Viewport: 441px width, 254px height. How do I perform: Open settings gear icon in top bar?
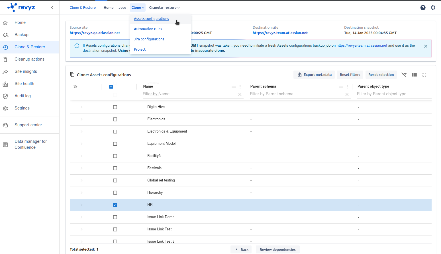[x=433, y=8]
